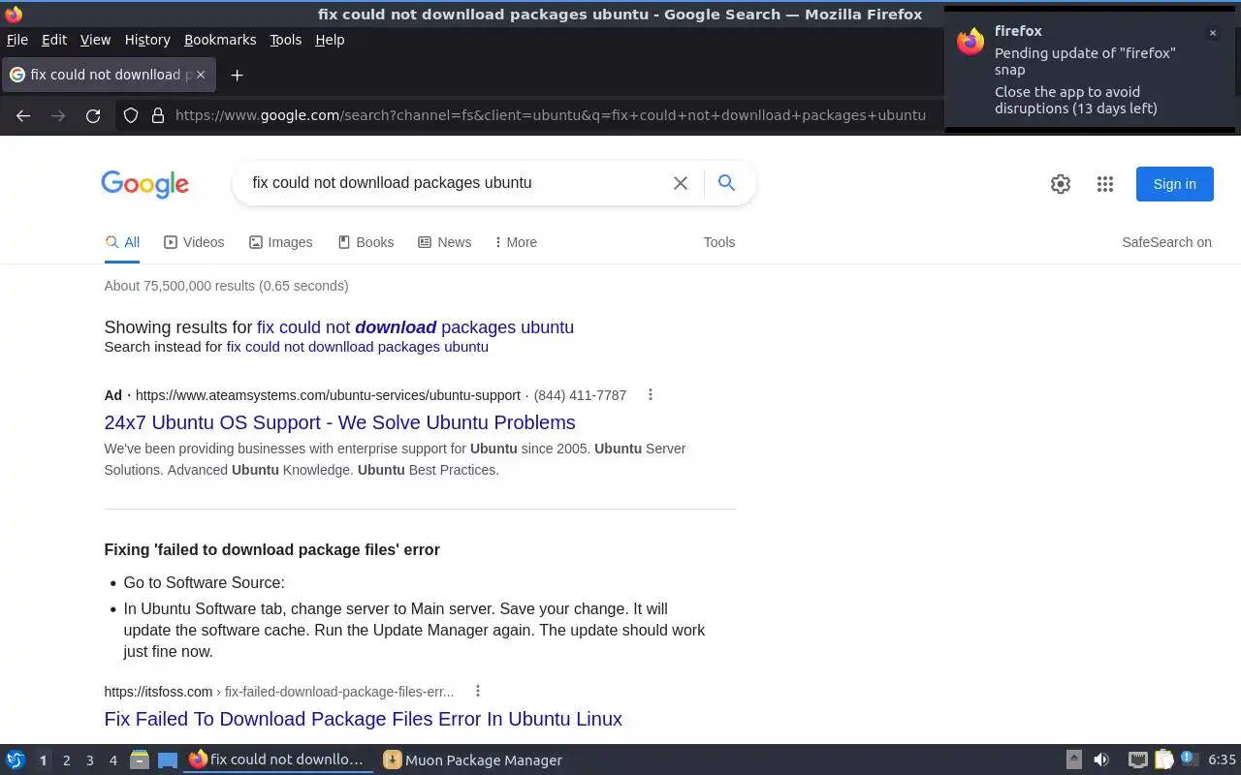Screen dimensions: 1241x775
Task: Open corrected 'fix could not download packages ubuntu' link
Action: pyautogui.click(x=415, y=327)
